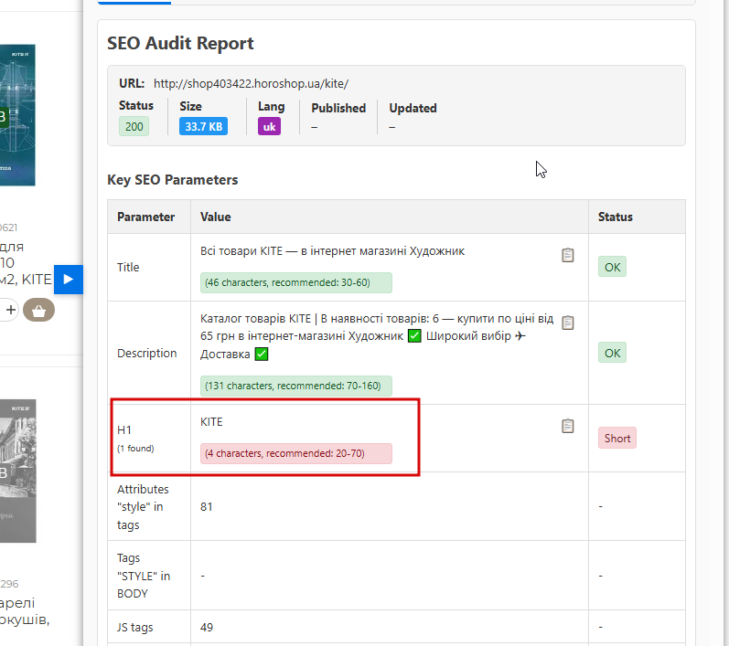
Task: Click the OK status in Title row
Action: pyautogui.click(x=612, y=267)
